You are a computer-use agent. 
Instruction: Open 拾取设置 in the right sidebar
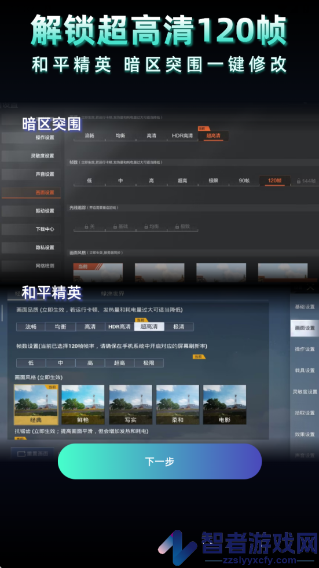(305, 413)
